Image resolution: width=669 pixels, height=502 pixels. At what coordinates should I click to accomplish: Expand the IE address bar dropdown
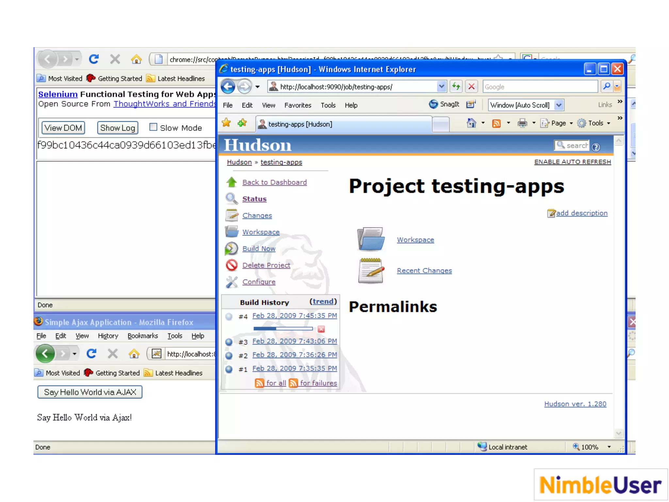point(441,87)
